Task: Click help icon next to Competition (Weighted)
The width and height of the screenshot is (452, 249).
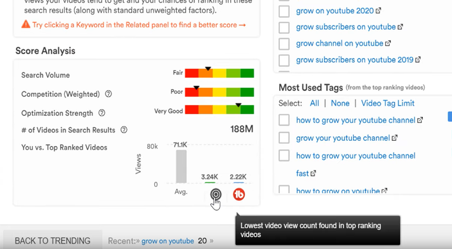Action: click(x=108, y=94)
